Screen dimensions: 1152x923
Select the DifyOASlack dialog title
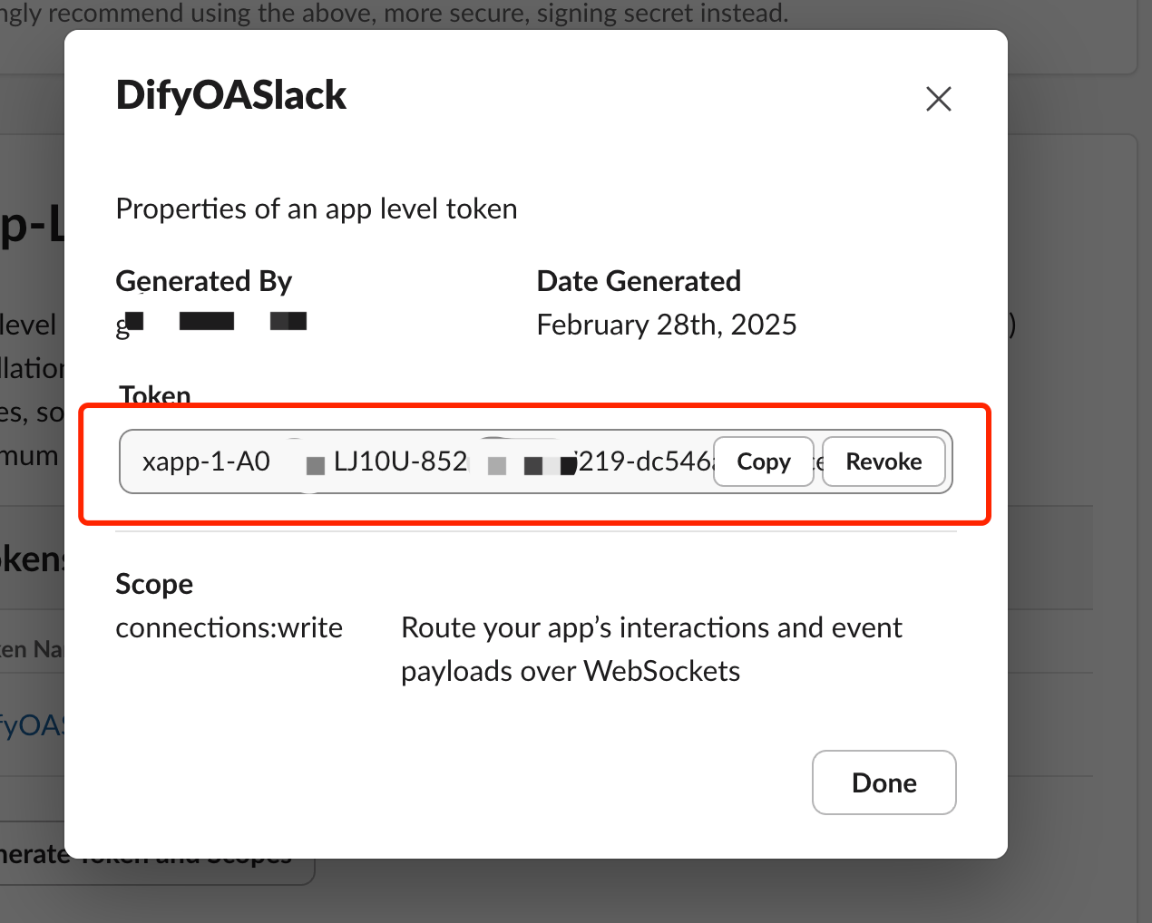230,95
